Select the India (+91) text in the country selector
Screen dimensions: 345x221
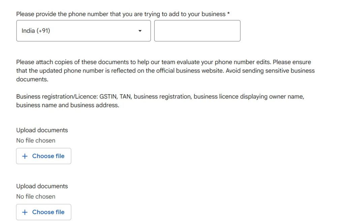point(36,31)
